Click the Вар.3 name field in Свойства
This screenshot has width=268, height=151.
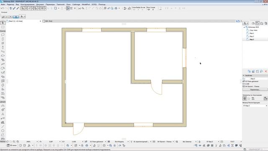[256, 78]
